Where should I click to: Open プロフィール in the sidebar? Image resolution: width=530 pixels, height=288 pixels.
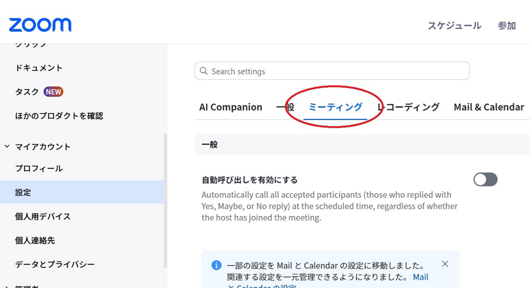(39, 168)
